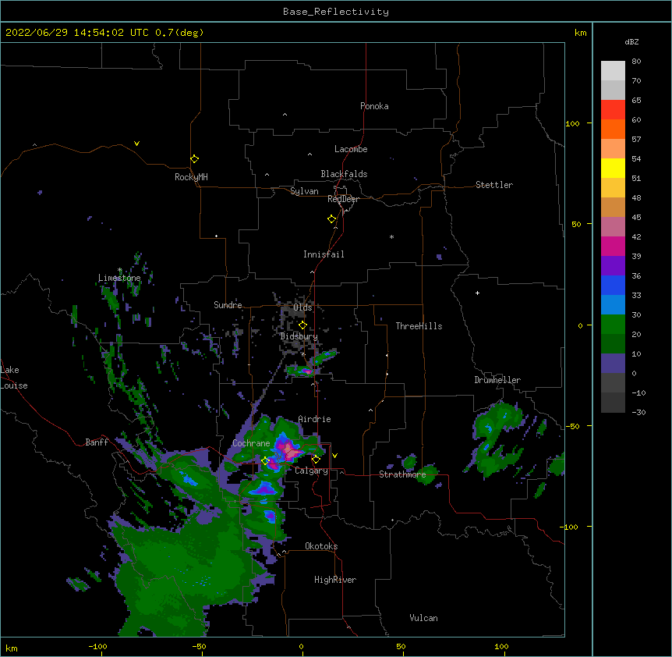Image resolution: width=672 pixels, height=657 pixels.
Task: Click the Calgary city label
Action: click(311, 471)
